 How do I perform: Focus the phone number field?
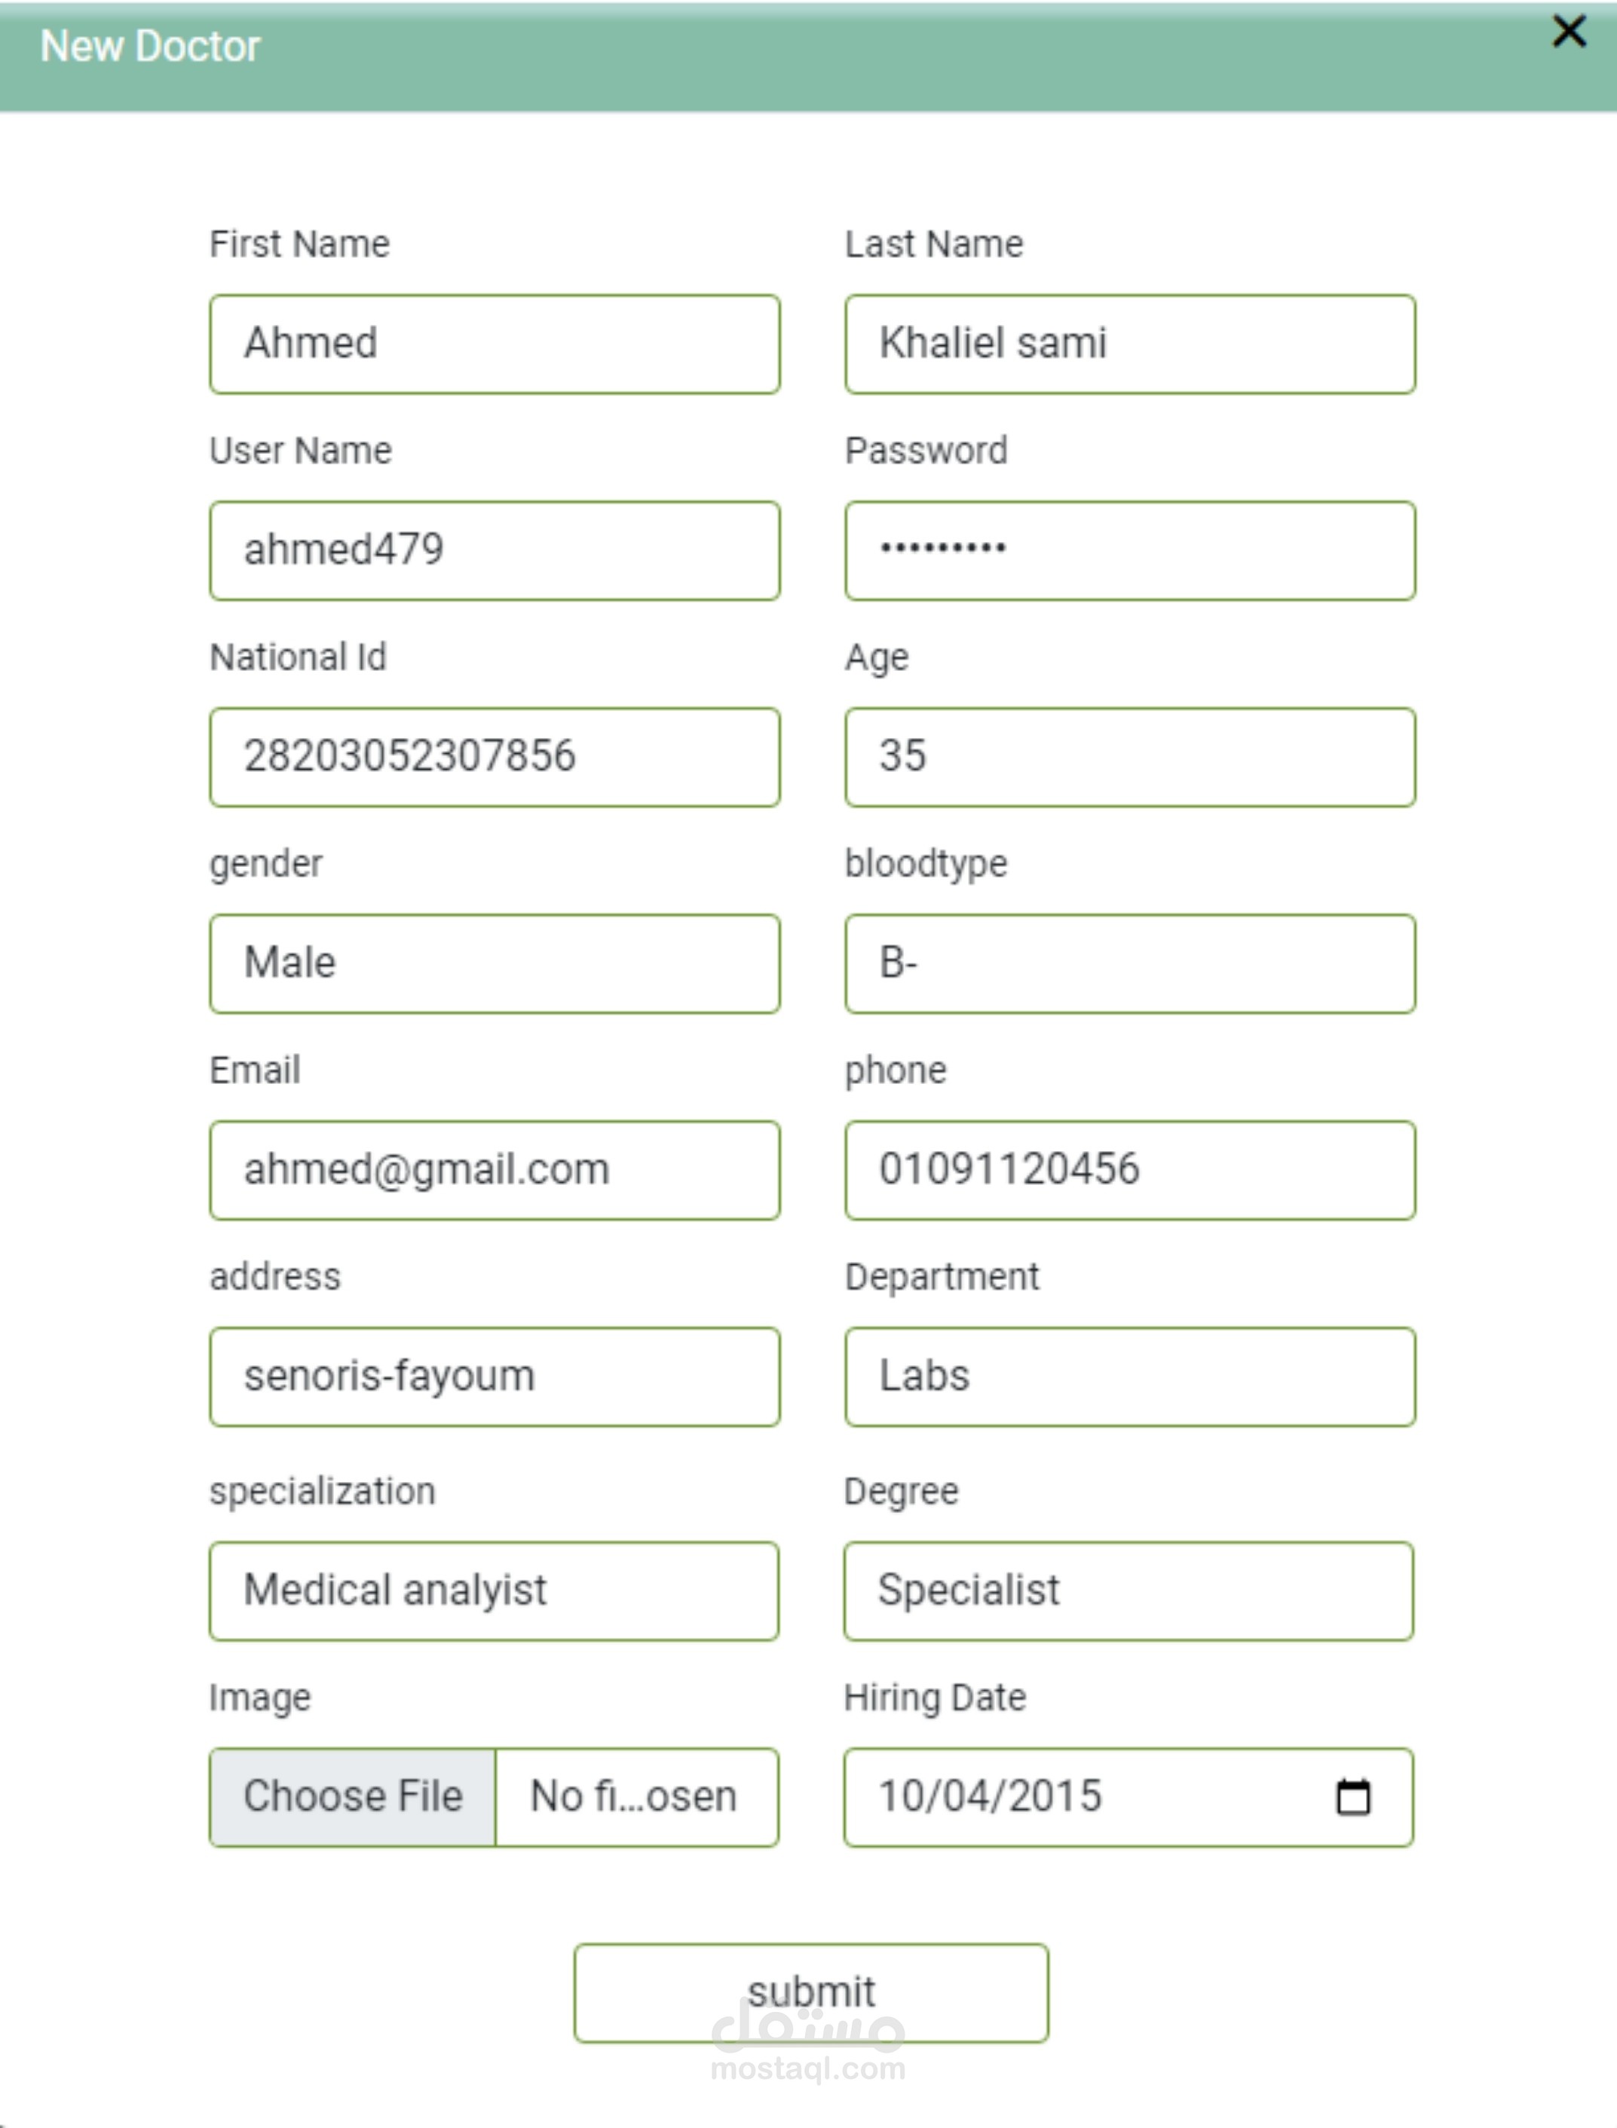[1130, 1171]
